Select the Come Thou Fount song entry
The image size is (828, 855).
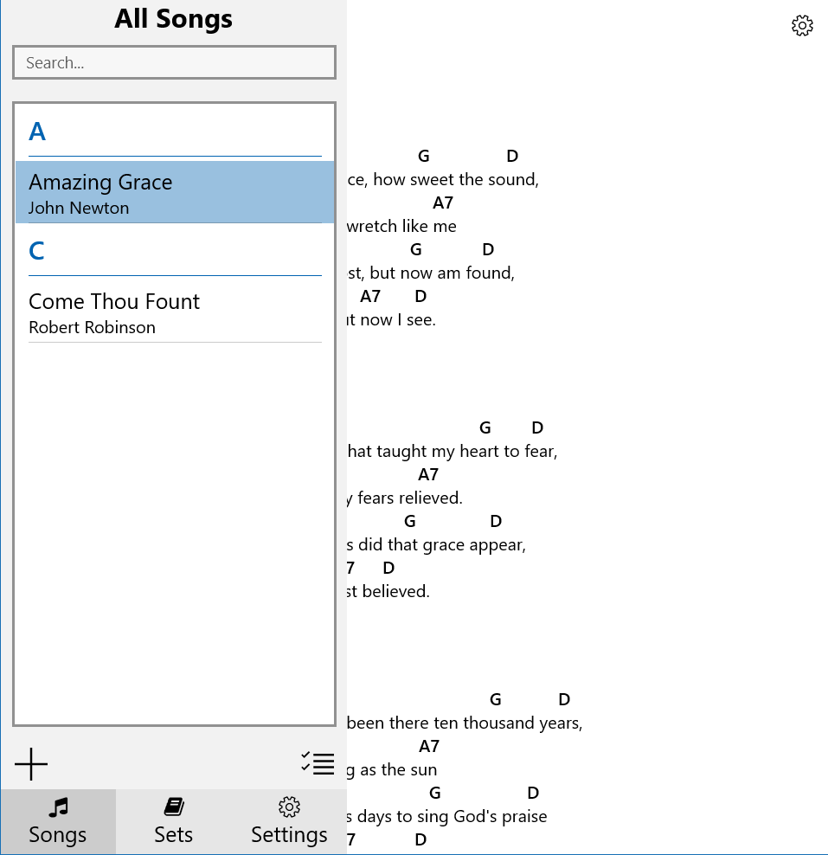click(x=114, y=301)
